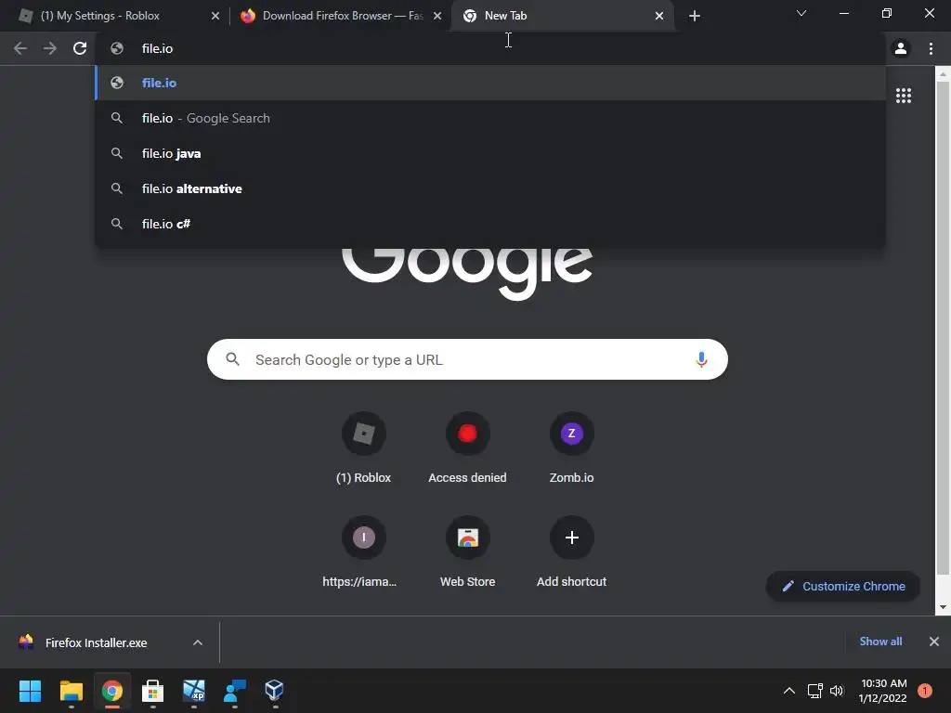
Task: Start voice search with microphone icon
Action: click(x=701, y=359)
